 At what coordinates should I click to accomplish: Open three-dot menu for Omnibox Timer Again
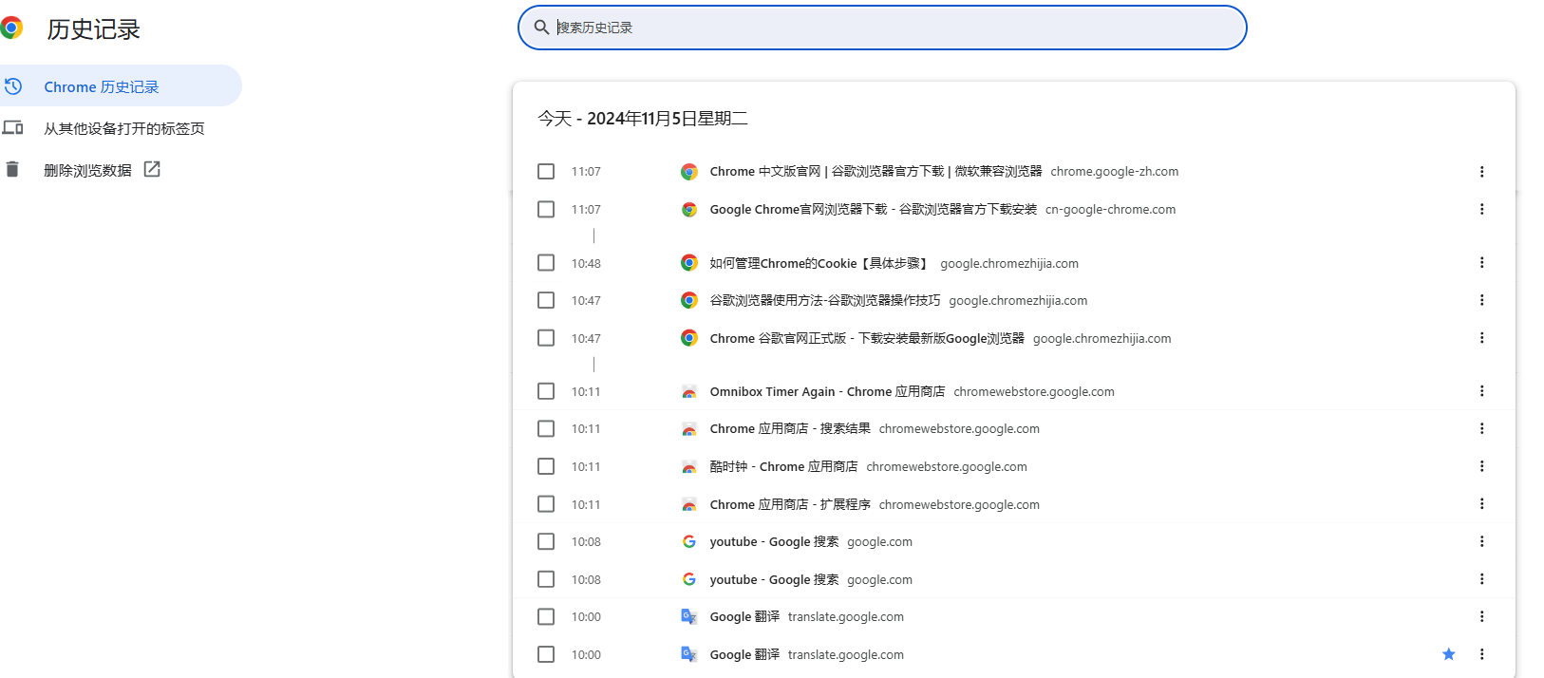coord(1481,391)
